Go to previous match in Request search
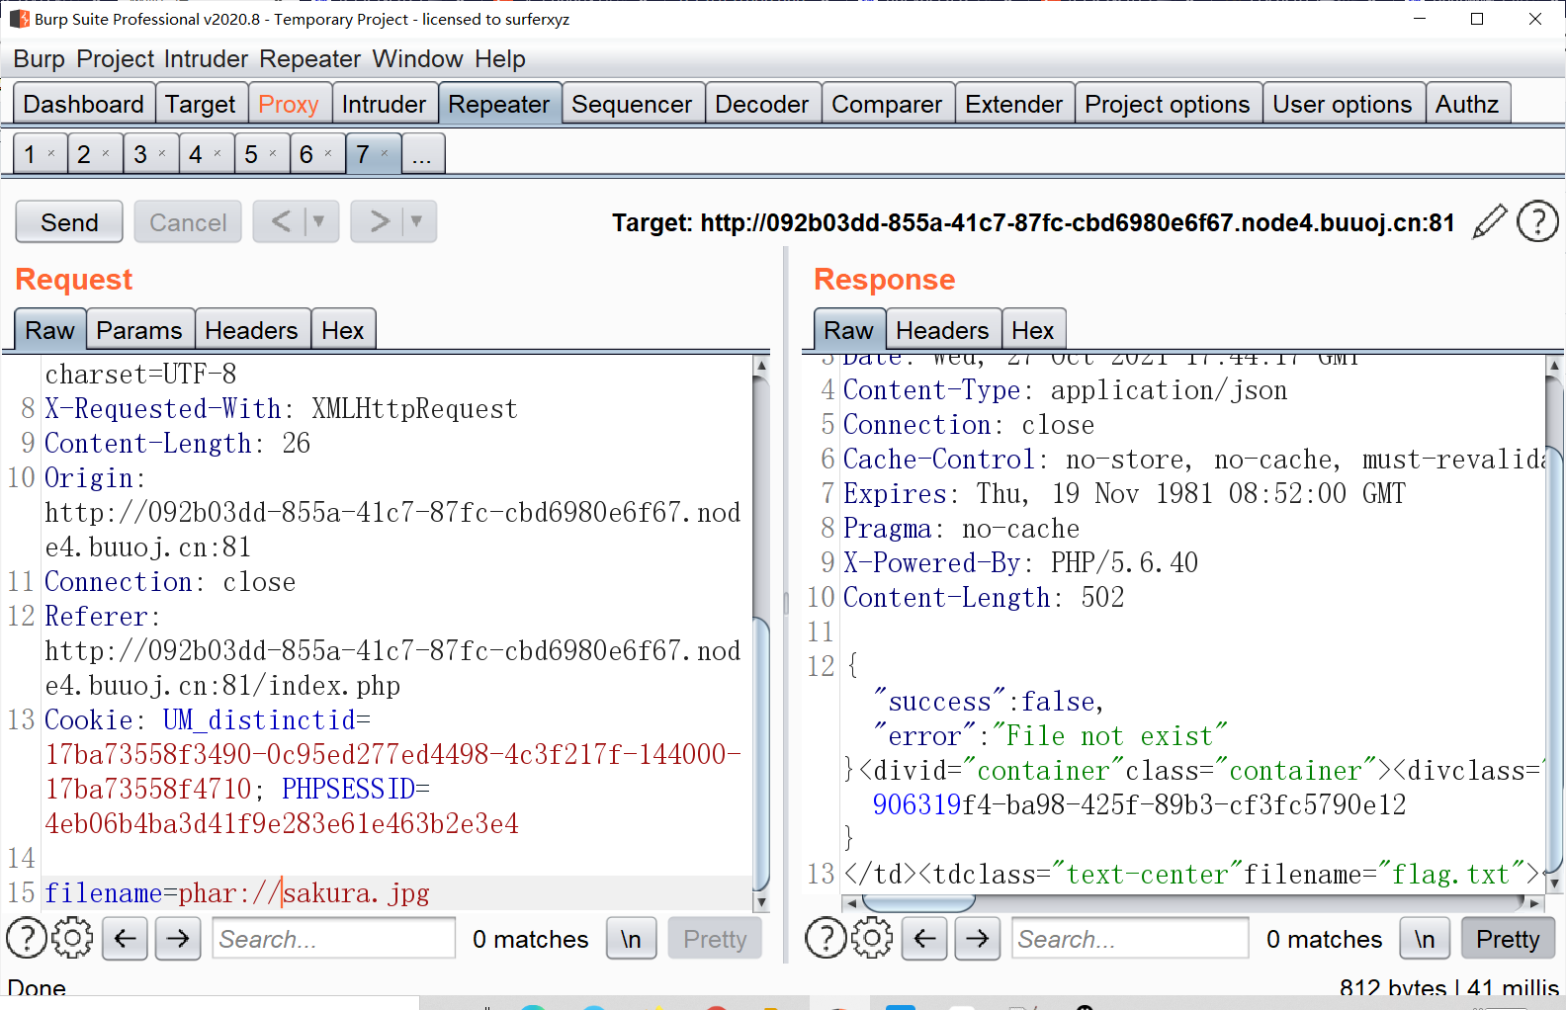The width and height of the screenshot is (1566, 1010). [x=125, y=938]
